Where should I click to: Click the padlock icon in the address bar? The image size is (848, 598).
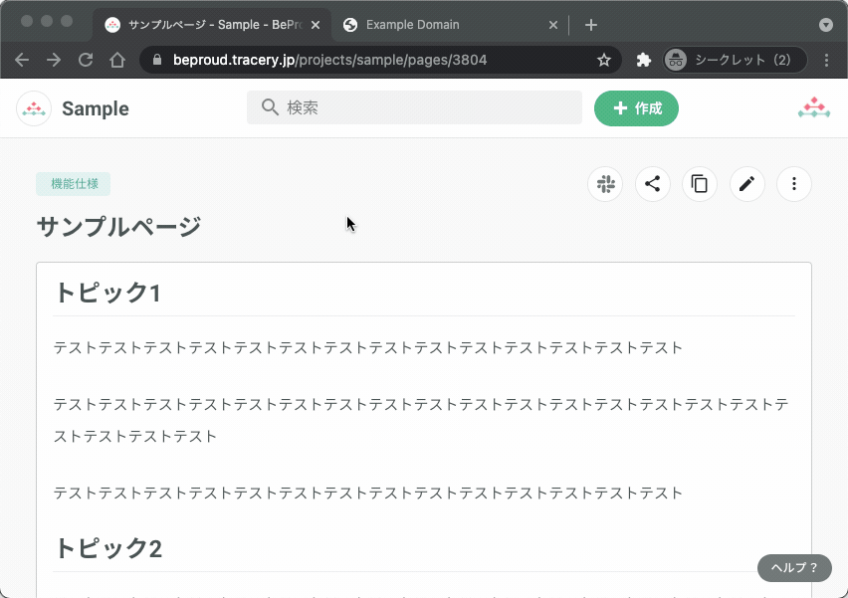(155, 60)
